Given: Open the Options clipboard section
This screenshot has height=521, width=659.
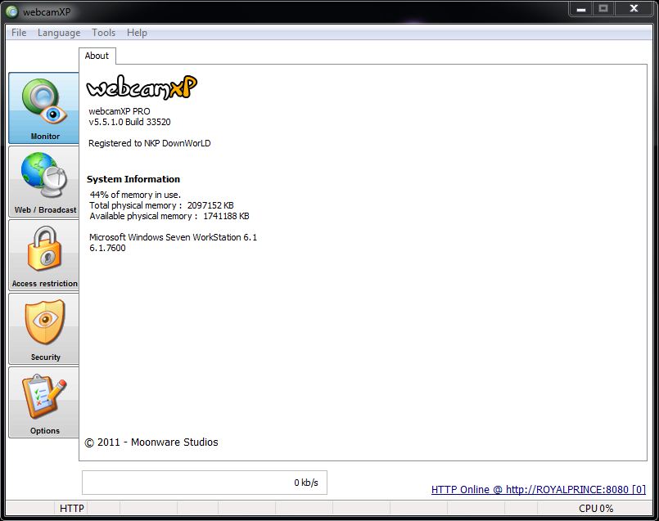Looking at the screenshot, I should (43, 402).
